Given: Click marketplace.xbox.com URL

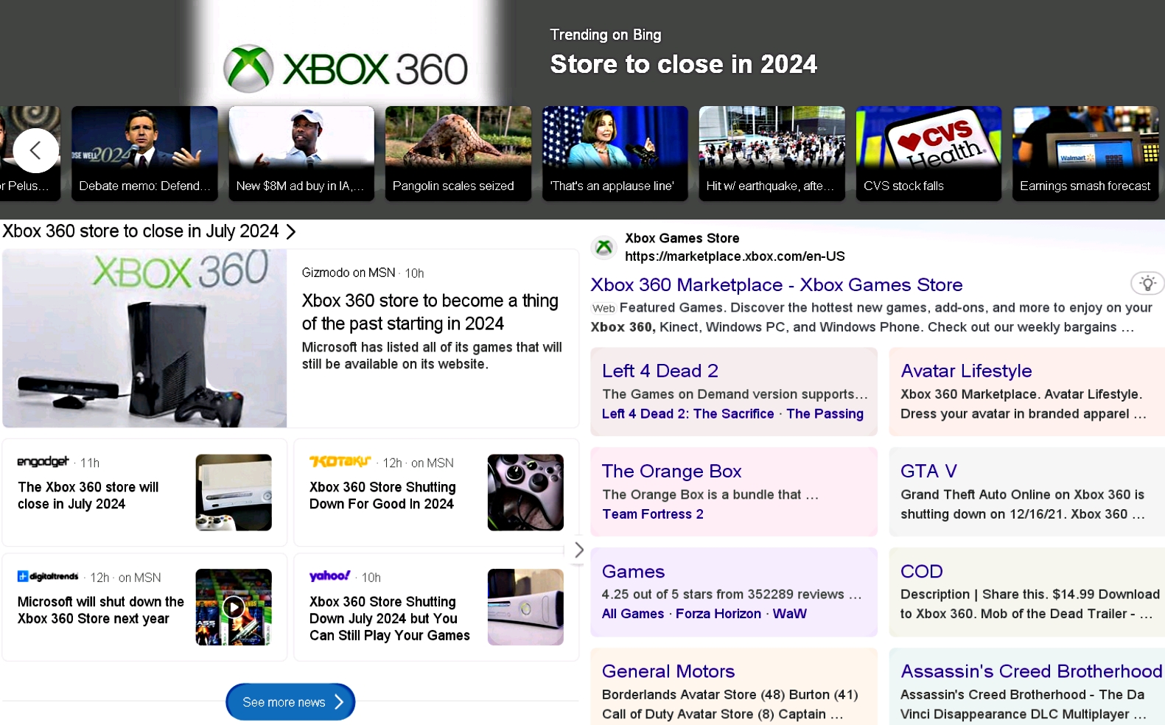Looking at the screenshot, I should [735, 256].
